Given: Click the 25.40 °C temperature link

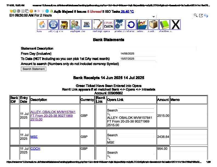Looking at the screenshot, I should tap(127, 11).
